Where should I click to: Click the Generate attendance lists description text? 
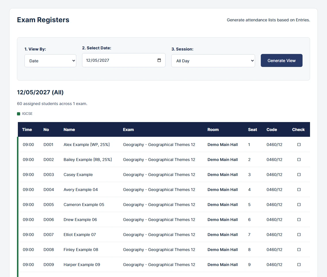[268, 20]
